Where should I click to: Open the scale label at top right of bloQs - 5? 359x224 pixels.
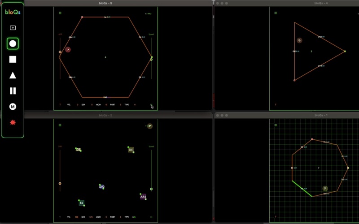click(x=149, y=14)
